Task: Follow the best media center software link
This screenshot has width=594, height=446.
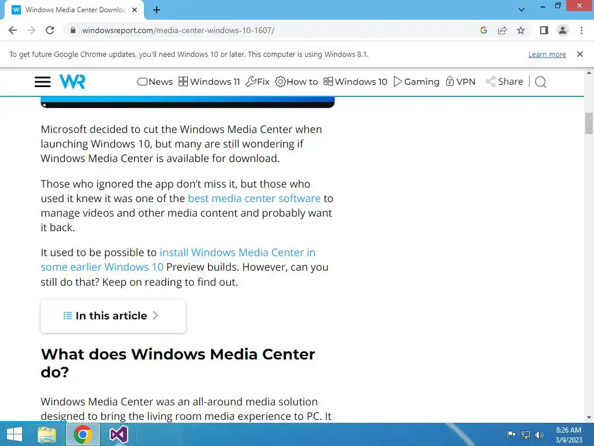Action: click(254, 199)
